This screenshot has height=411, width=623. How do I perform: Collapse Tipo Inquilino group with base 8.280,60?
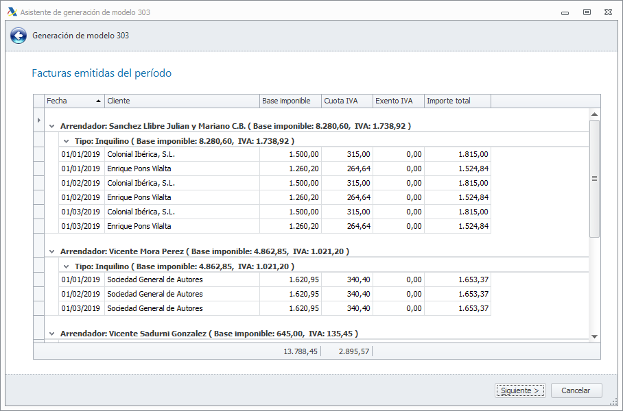pos(66,140)
